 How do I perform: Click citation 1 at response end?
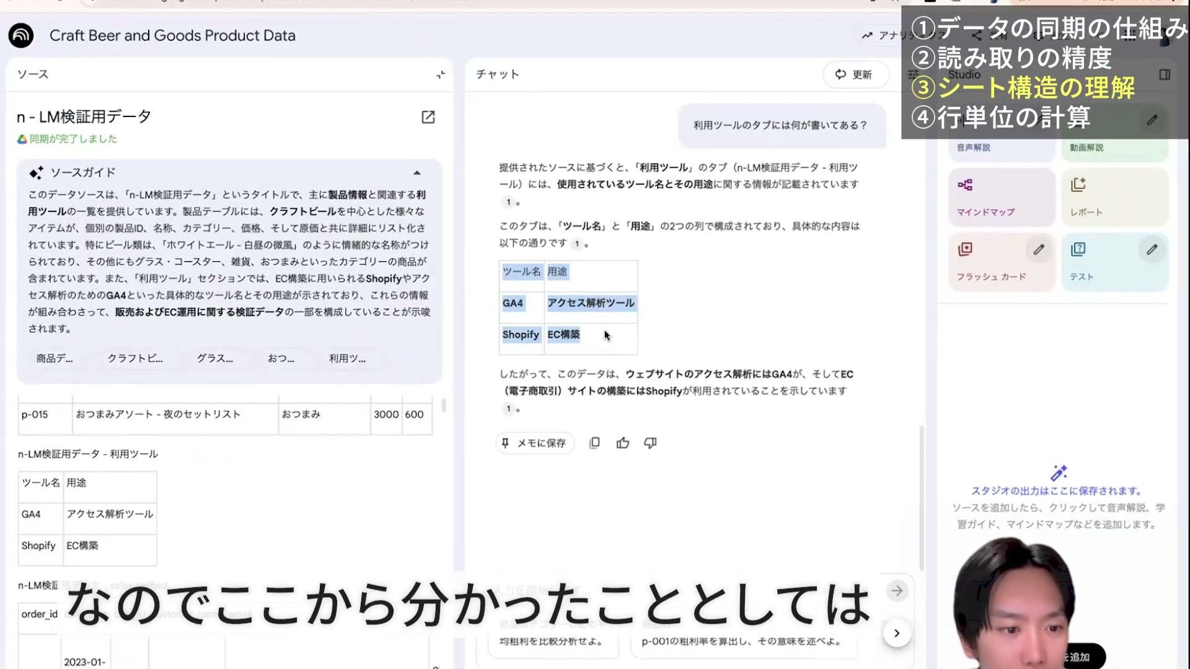click(x=509, y=409)
